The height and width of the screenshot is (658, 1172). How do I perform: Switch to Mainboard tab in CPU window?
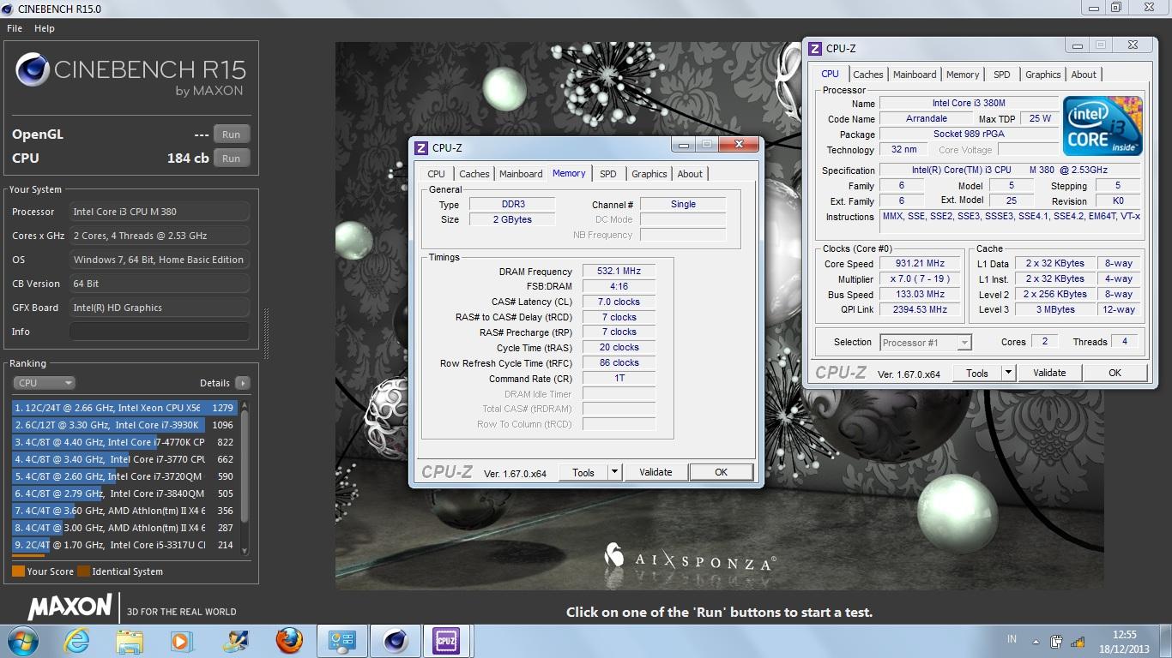915,75
